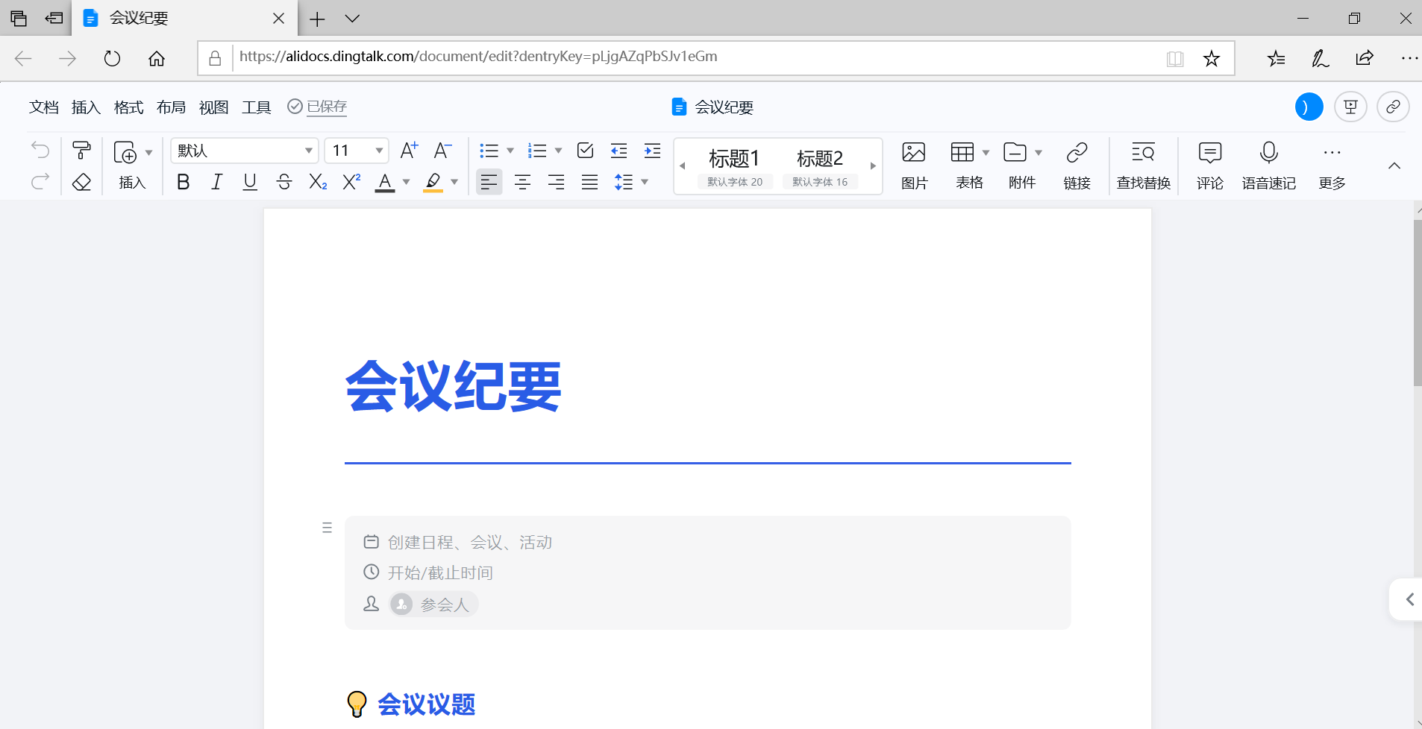Add a comment via 评论 icon
1422x729 pixels.
coord(1209,165)
